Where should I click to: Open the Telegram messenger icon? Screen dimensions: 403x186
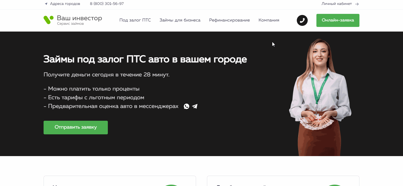[194, 106]
